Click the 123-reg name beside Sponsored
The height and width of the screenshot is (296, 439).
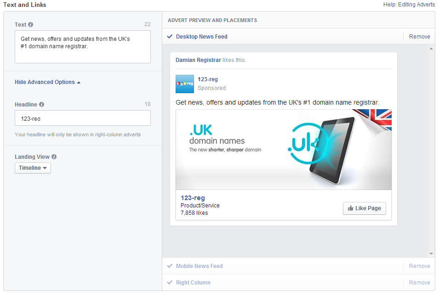pyautogui.click(x=207, y=79)
